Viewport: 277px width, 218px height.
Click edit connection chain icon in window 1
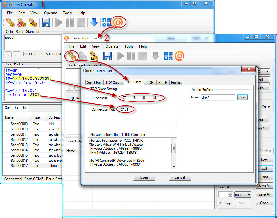click(33, 22)
